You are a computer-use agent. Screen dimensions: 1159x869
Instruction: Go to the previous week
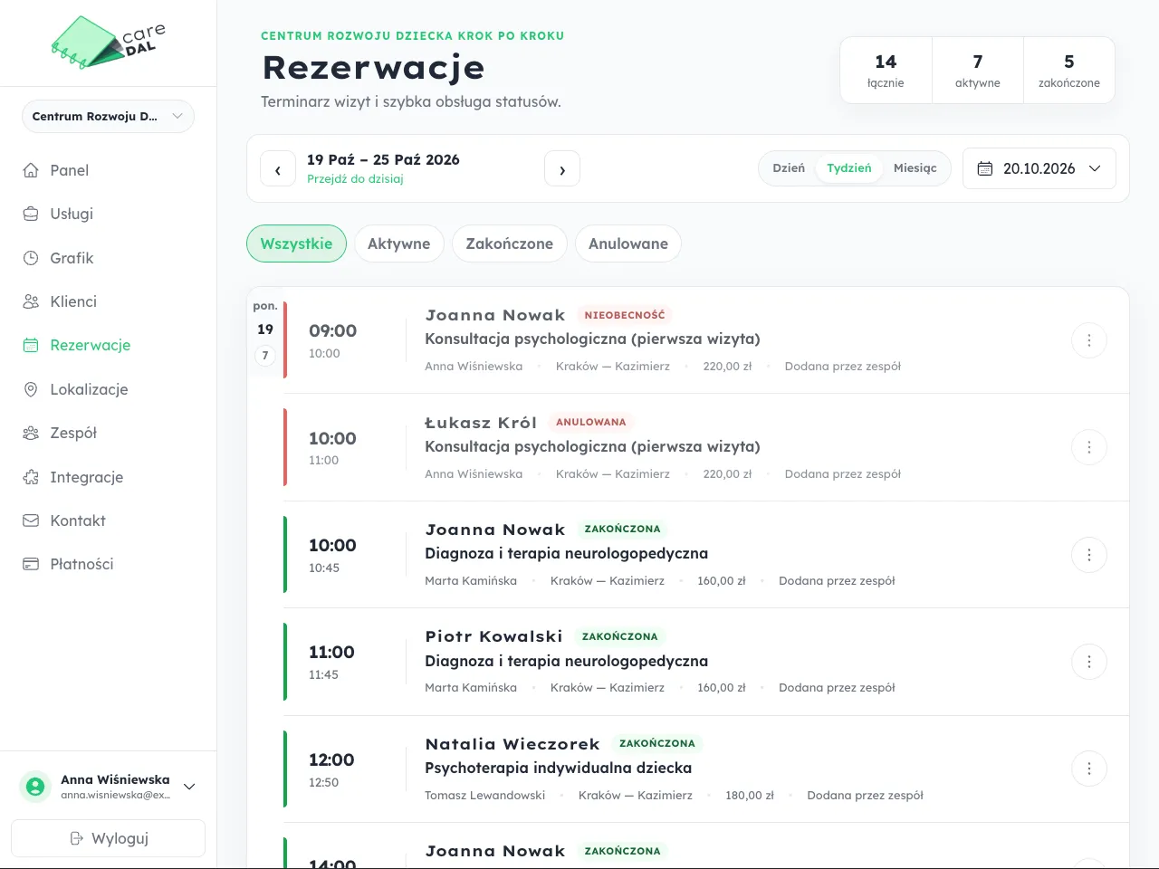pos(278,168)
